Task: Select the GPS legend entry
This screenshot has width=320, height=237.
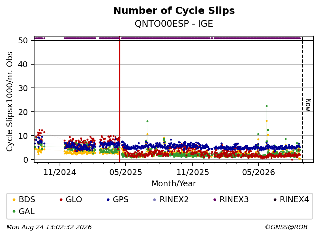Action: pos(118,199)
